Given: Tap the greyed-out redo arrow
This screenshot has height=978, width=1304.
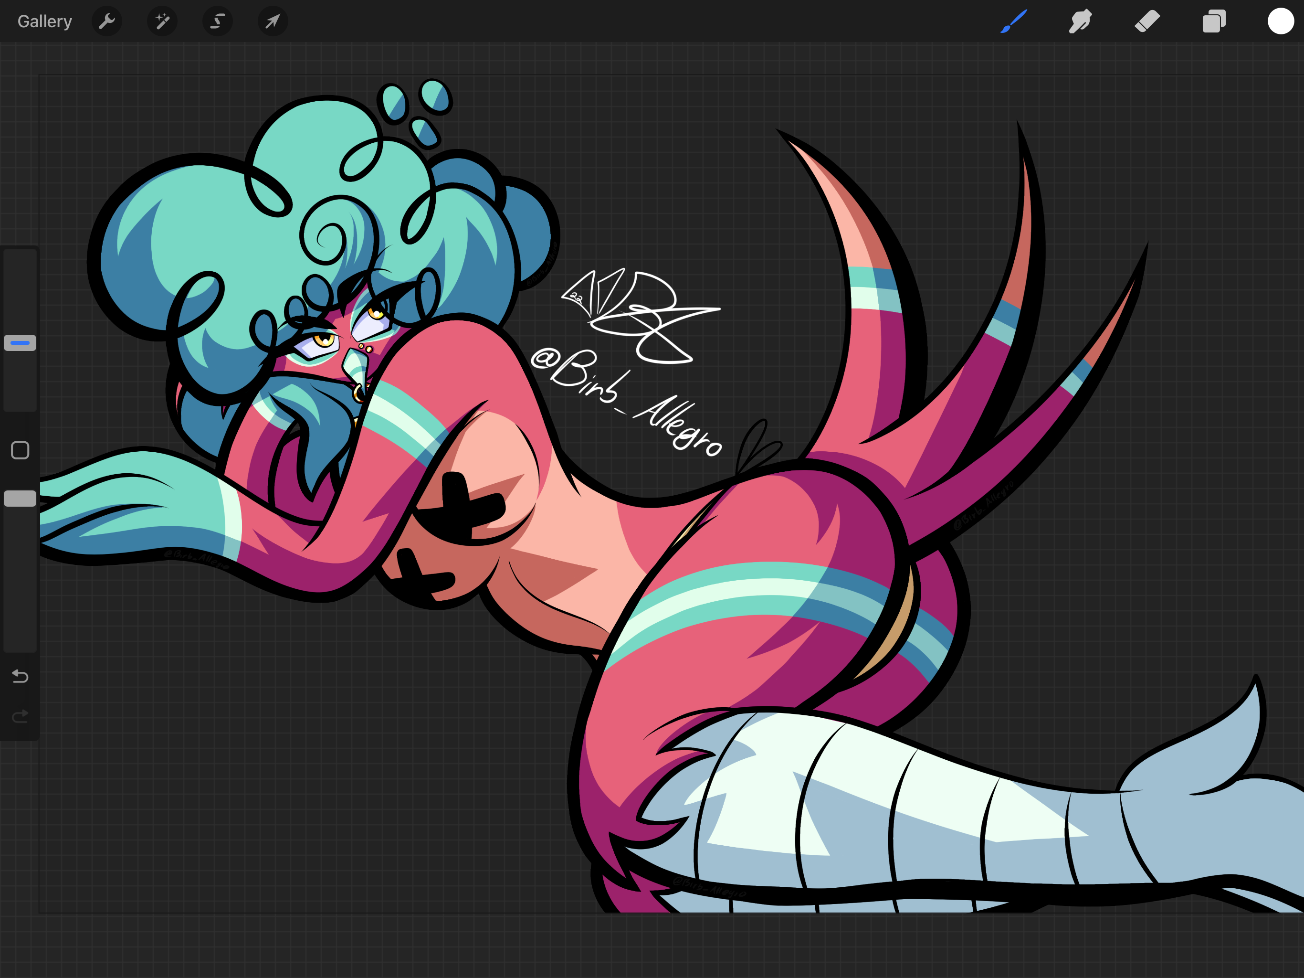Looking at the screenshot, I should click(20, 716).
